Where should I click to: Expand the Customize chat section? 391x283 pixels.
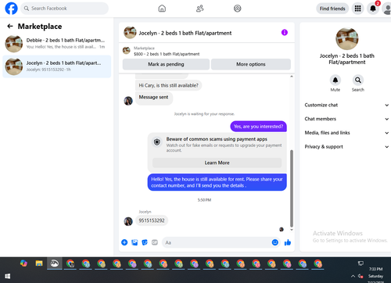[346, 105]
